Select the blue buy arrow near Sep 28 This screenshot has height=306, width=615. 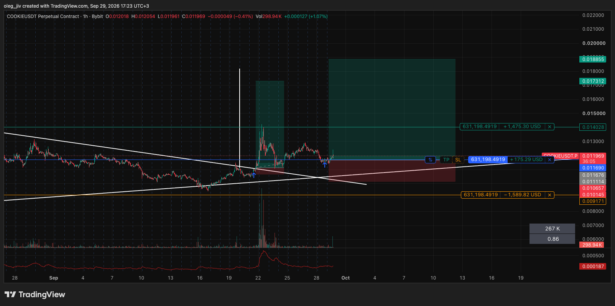point(325,165)
